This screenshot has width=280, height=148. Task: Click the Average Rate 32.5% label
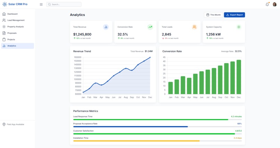pyautogui.click(x=231, y=51)
